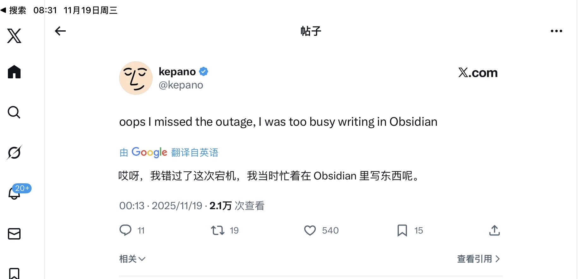Open 查看引用 to view quotes
This screenshot has width=578, height=279.
pyautogui.click(x=478, y=259)
